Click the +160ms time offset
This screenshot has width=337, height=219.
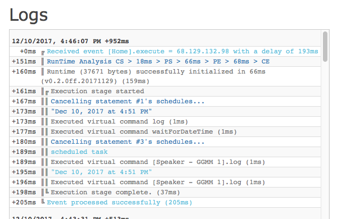24,72
